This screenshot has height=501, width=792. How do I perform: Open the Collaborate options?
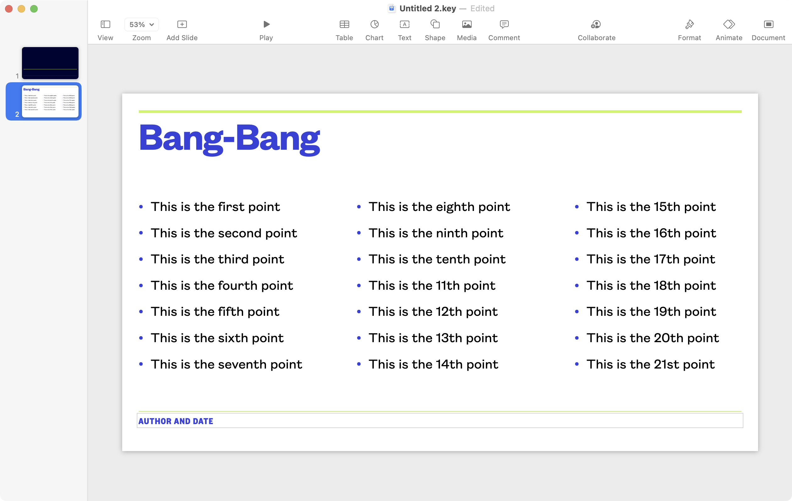(x=596, y=24)
